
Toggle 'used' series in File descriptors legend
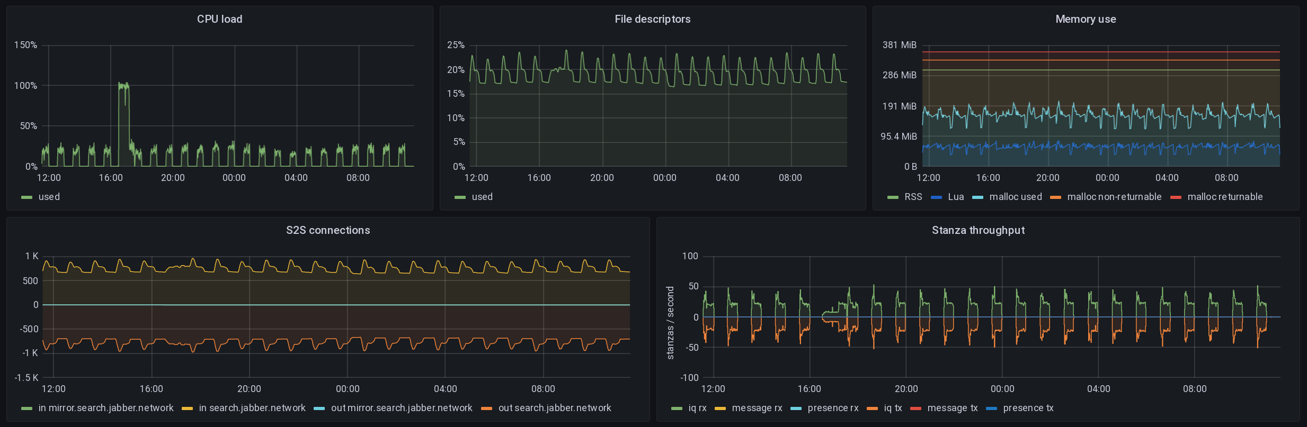point(482,197)
